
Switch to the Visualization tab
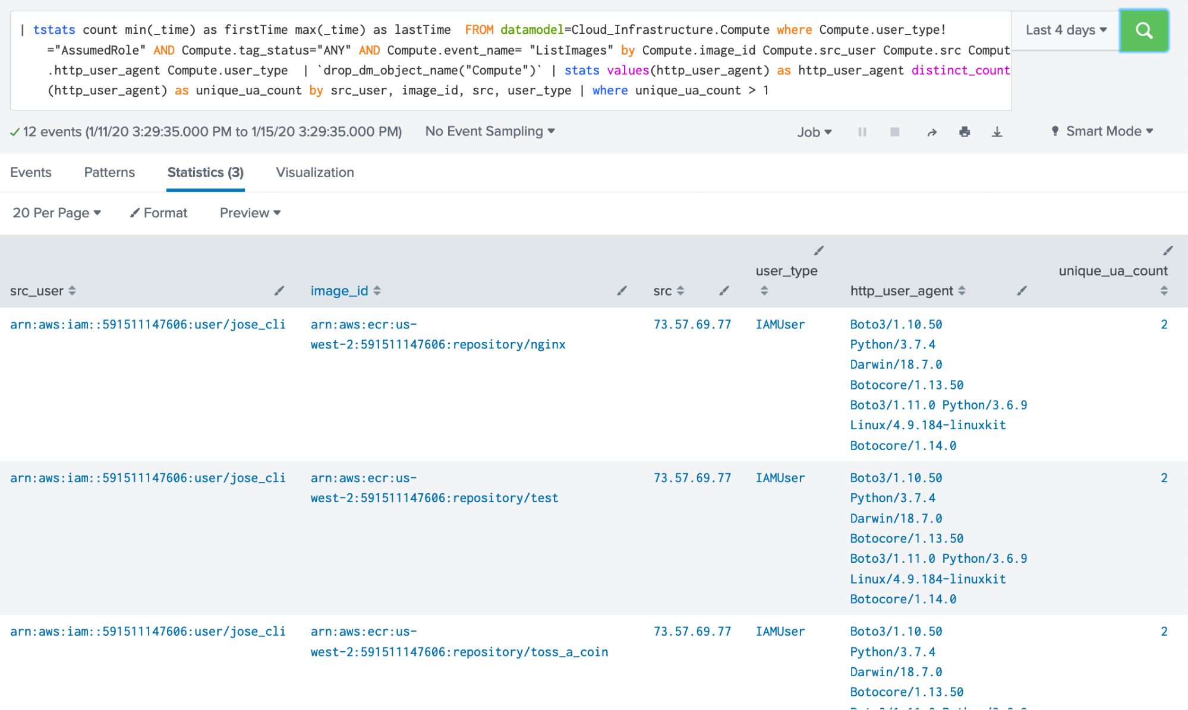314,172
